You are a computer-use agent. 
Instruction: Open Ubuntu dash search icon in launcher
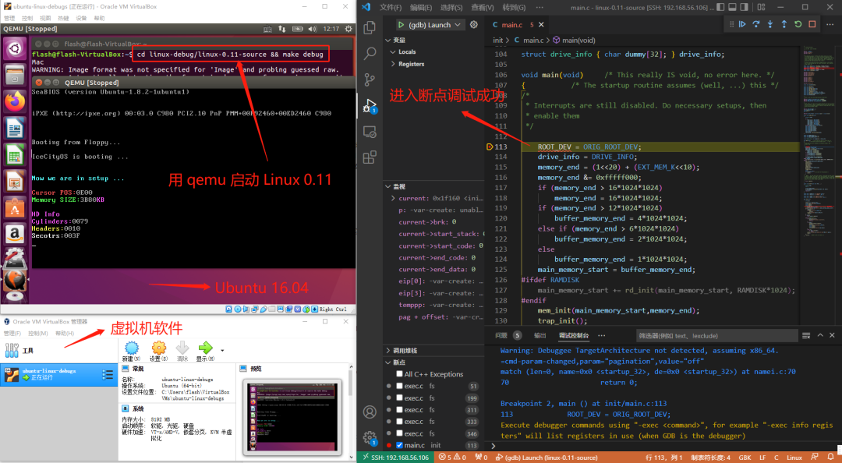tap(15, 49)
